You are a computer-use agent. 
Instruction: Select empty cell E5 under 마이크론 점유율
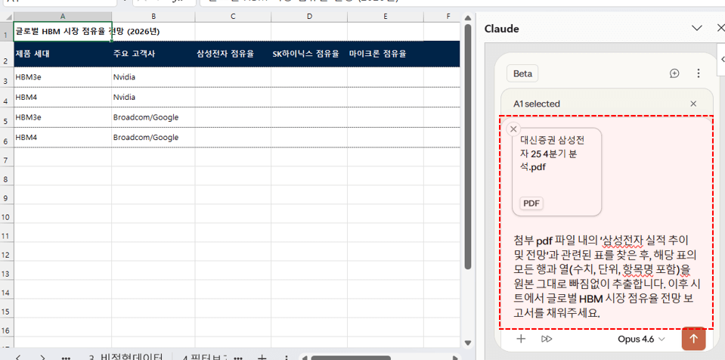click(x=386, y=117)
